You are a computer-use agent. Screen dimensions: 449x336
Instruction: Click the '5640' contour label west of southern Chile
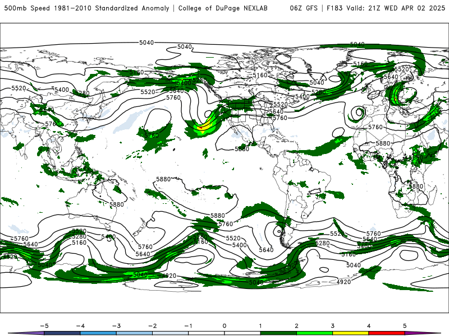[266, 250]
